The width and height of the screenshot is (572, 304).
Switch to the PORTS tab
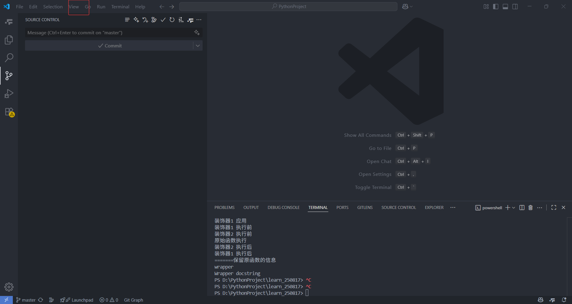(342, 207)
